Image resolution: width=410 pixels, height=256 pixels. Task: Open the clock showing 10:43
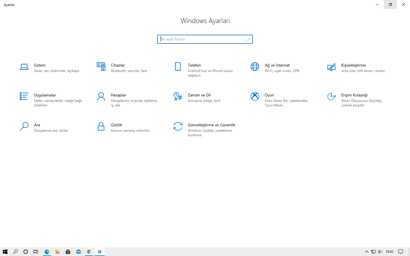pyautogui.click(x=389, y=252)
